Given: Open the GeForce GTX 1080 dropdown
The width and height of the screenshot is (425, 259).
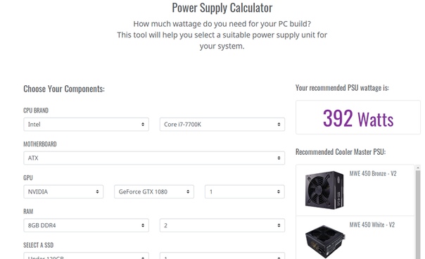Looking at the screenshot, I should coord(154,191).
